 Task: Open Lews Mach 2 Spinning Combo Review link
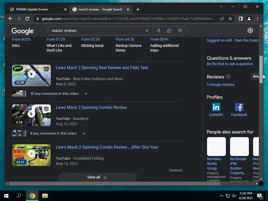(91, 107)
